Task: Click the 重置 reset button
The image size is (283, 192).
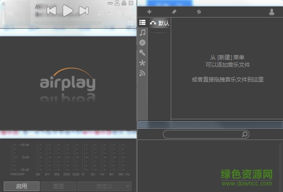Action: (58, 186)
